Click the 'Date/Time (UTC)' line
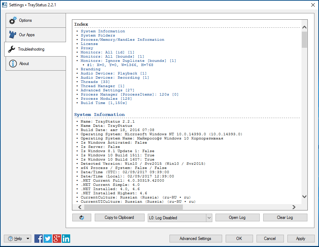Viewport: 319px width, 247px height. [125, 172]
